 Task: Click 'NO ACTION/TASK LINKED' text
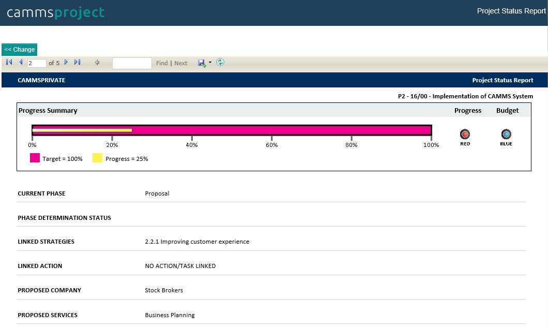180,266
